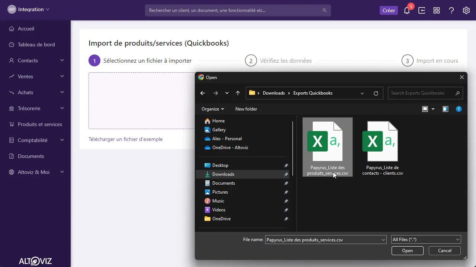This screenshot has width=476, height=267.
Task: Open the help question mark icon
Action: [x=451, y=10]
